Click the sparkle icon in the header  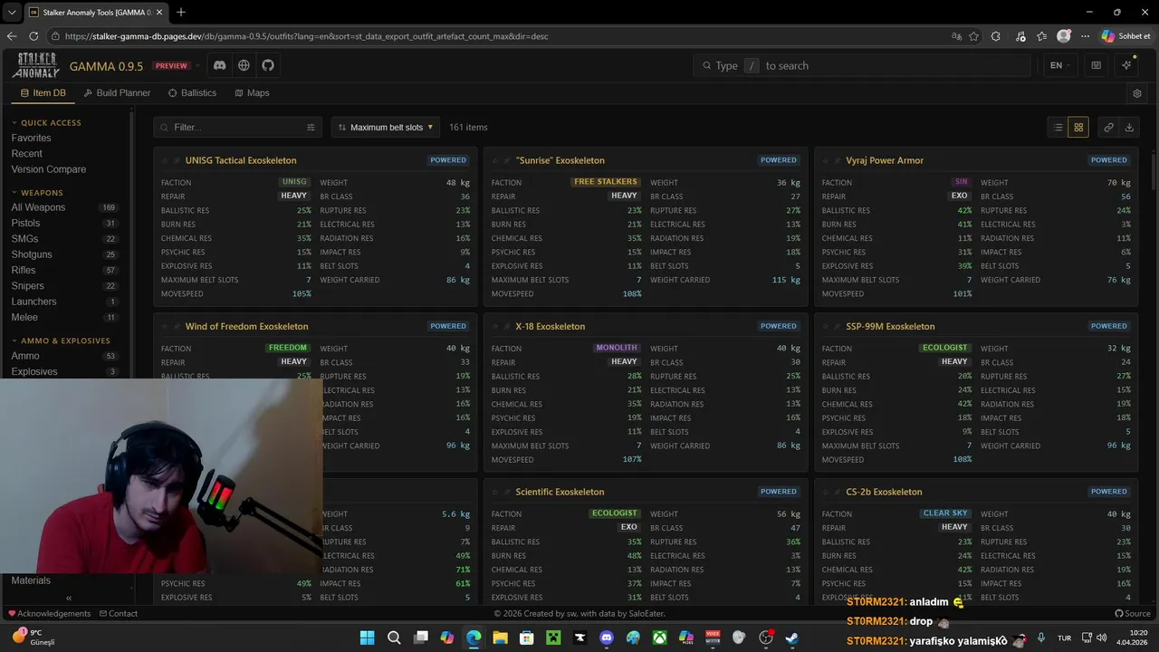point(1126,65)
